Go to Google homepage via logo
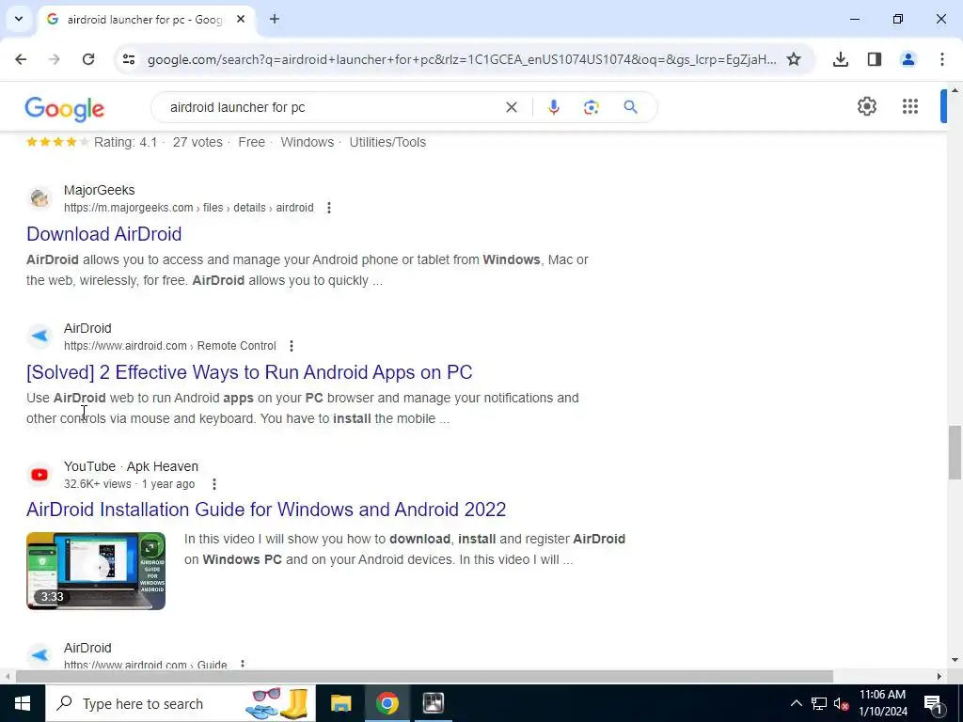 [65, 109]
